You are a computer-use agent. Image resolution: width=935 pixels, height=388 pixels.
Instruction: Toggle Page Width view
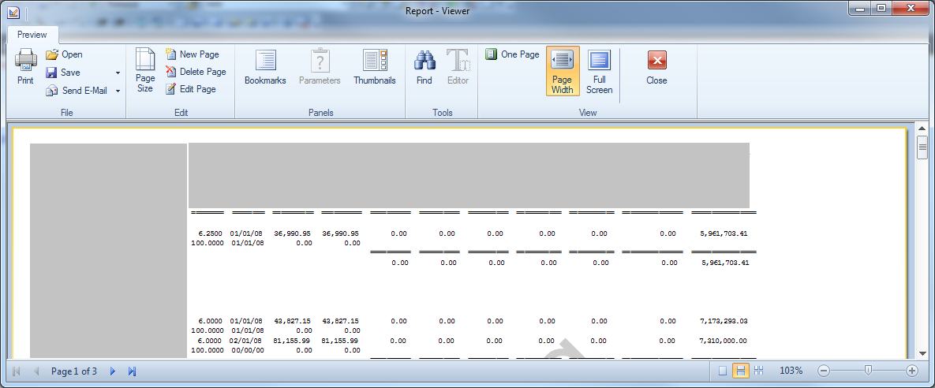(x=563, y=71)
